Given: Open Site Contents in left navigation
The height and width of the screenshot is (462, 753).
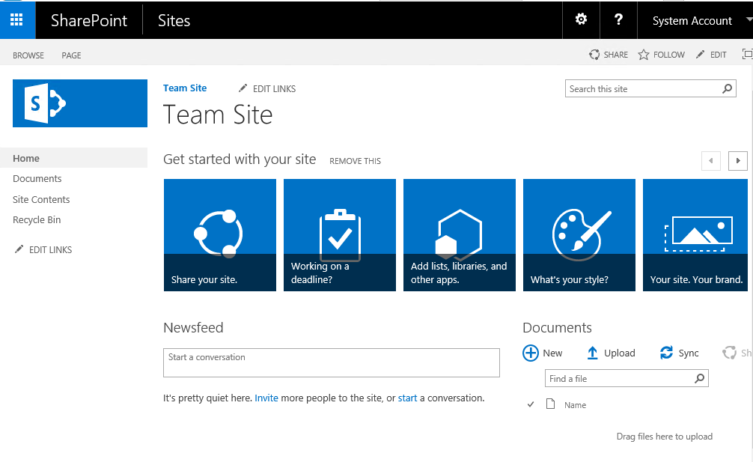Looking at the screenshot, I should coord(41,199).
